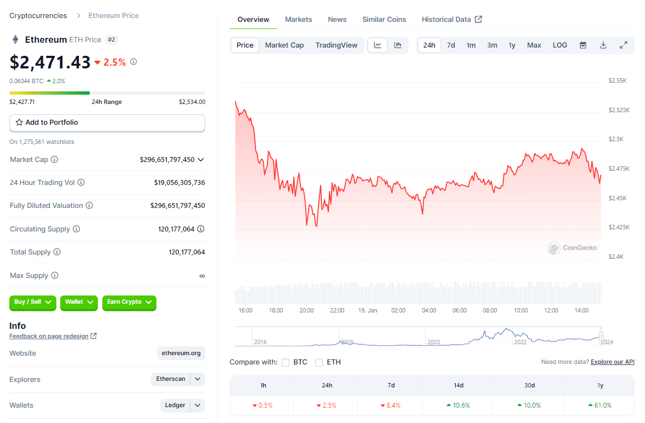The width and height of the screenshot is (645, 423).
Task: Open Earn Crypto dropdown
Action: pos(129,302)
